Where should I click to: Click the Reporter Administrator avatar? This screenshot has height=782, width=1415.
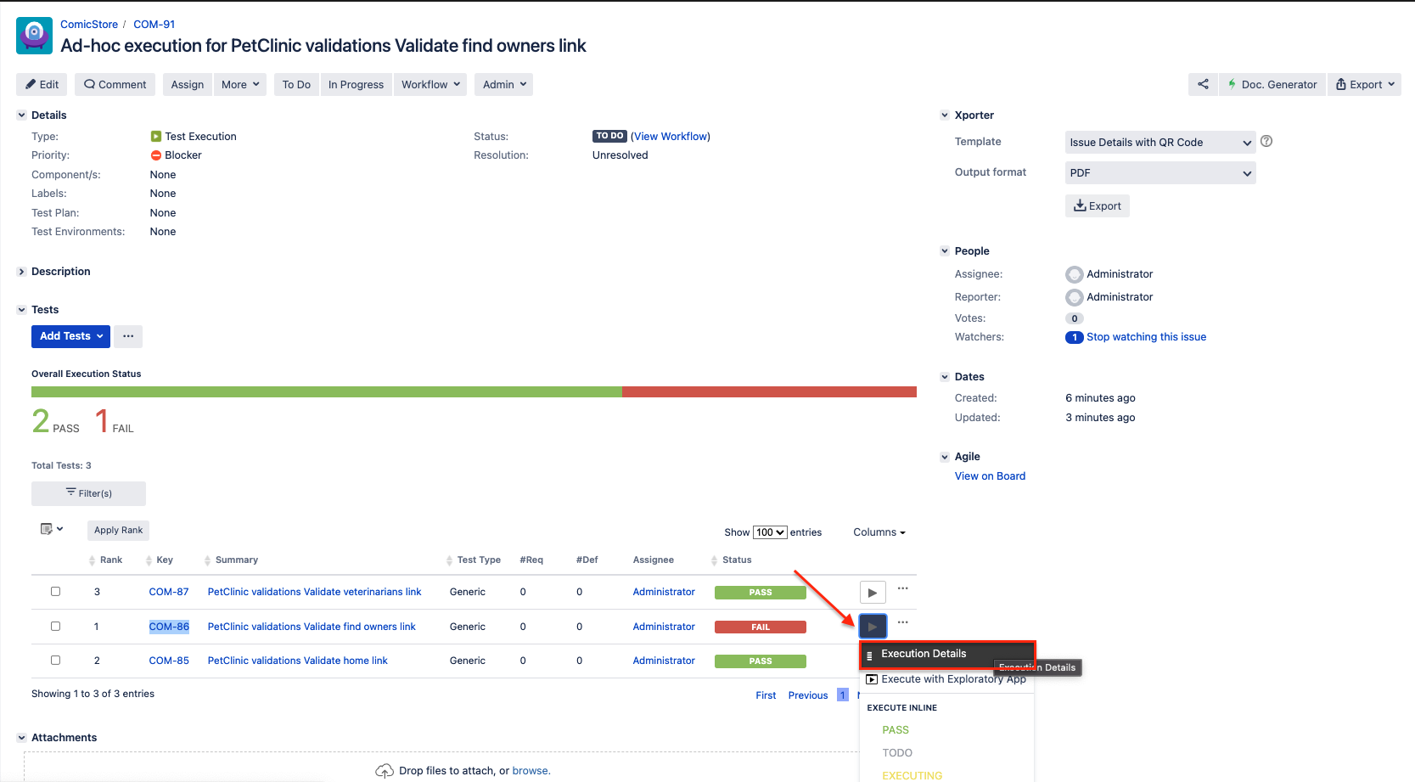pos(1075,297)
